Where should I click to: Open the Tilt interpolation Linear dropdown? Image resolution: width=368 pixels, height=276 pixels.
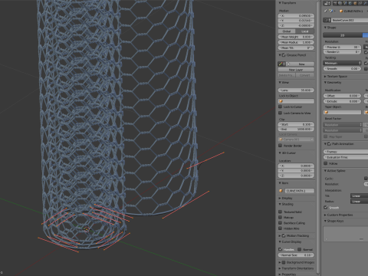[359, 196]
